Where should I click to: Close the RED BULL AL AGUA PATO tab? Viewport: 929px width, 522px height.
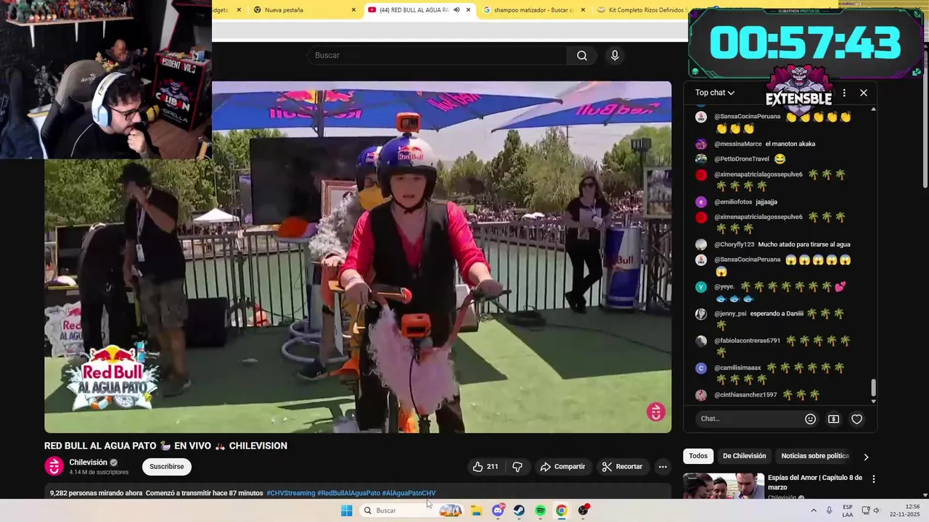(x=468, y=10)
